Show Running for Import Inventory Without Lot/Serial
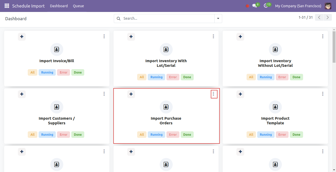336x172 pixels. coord(266,77)
